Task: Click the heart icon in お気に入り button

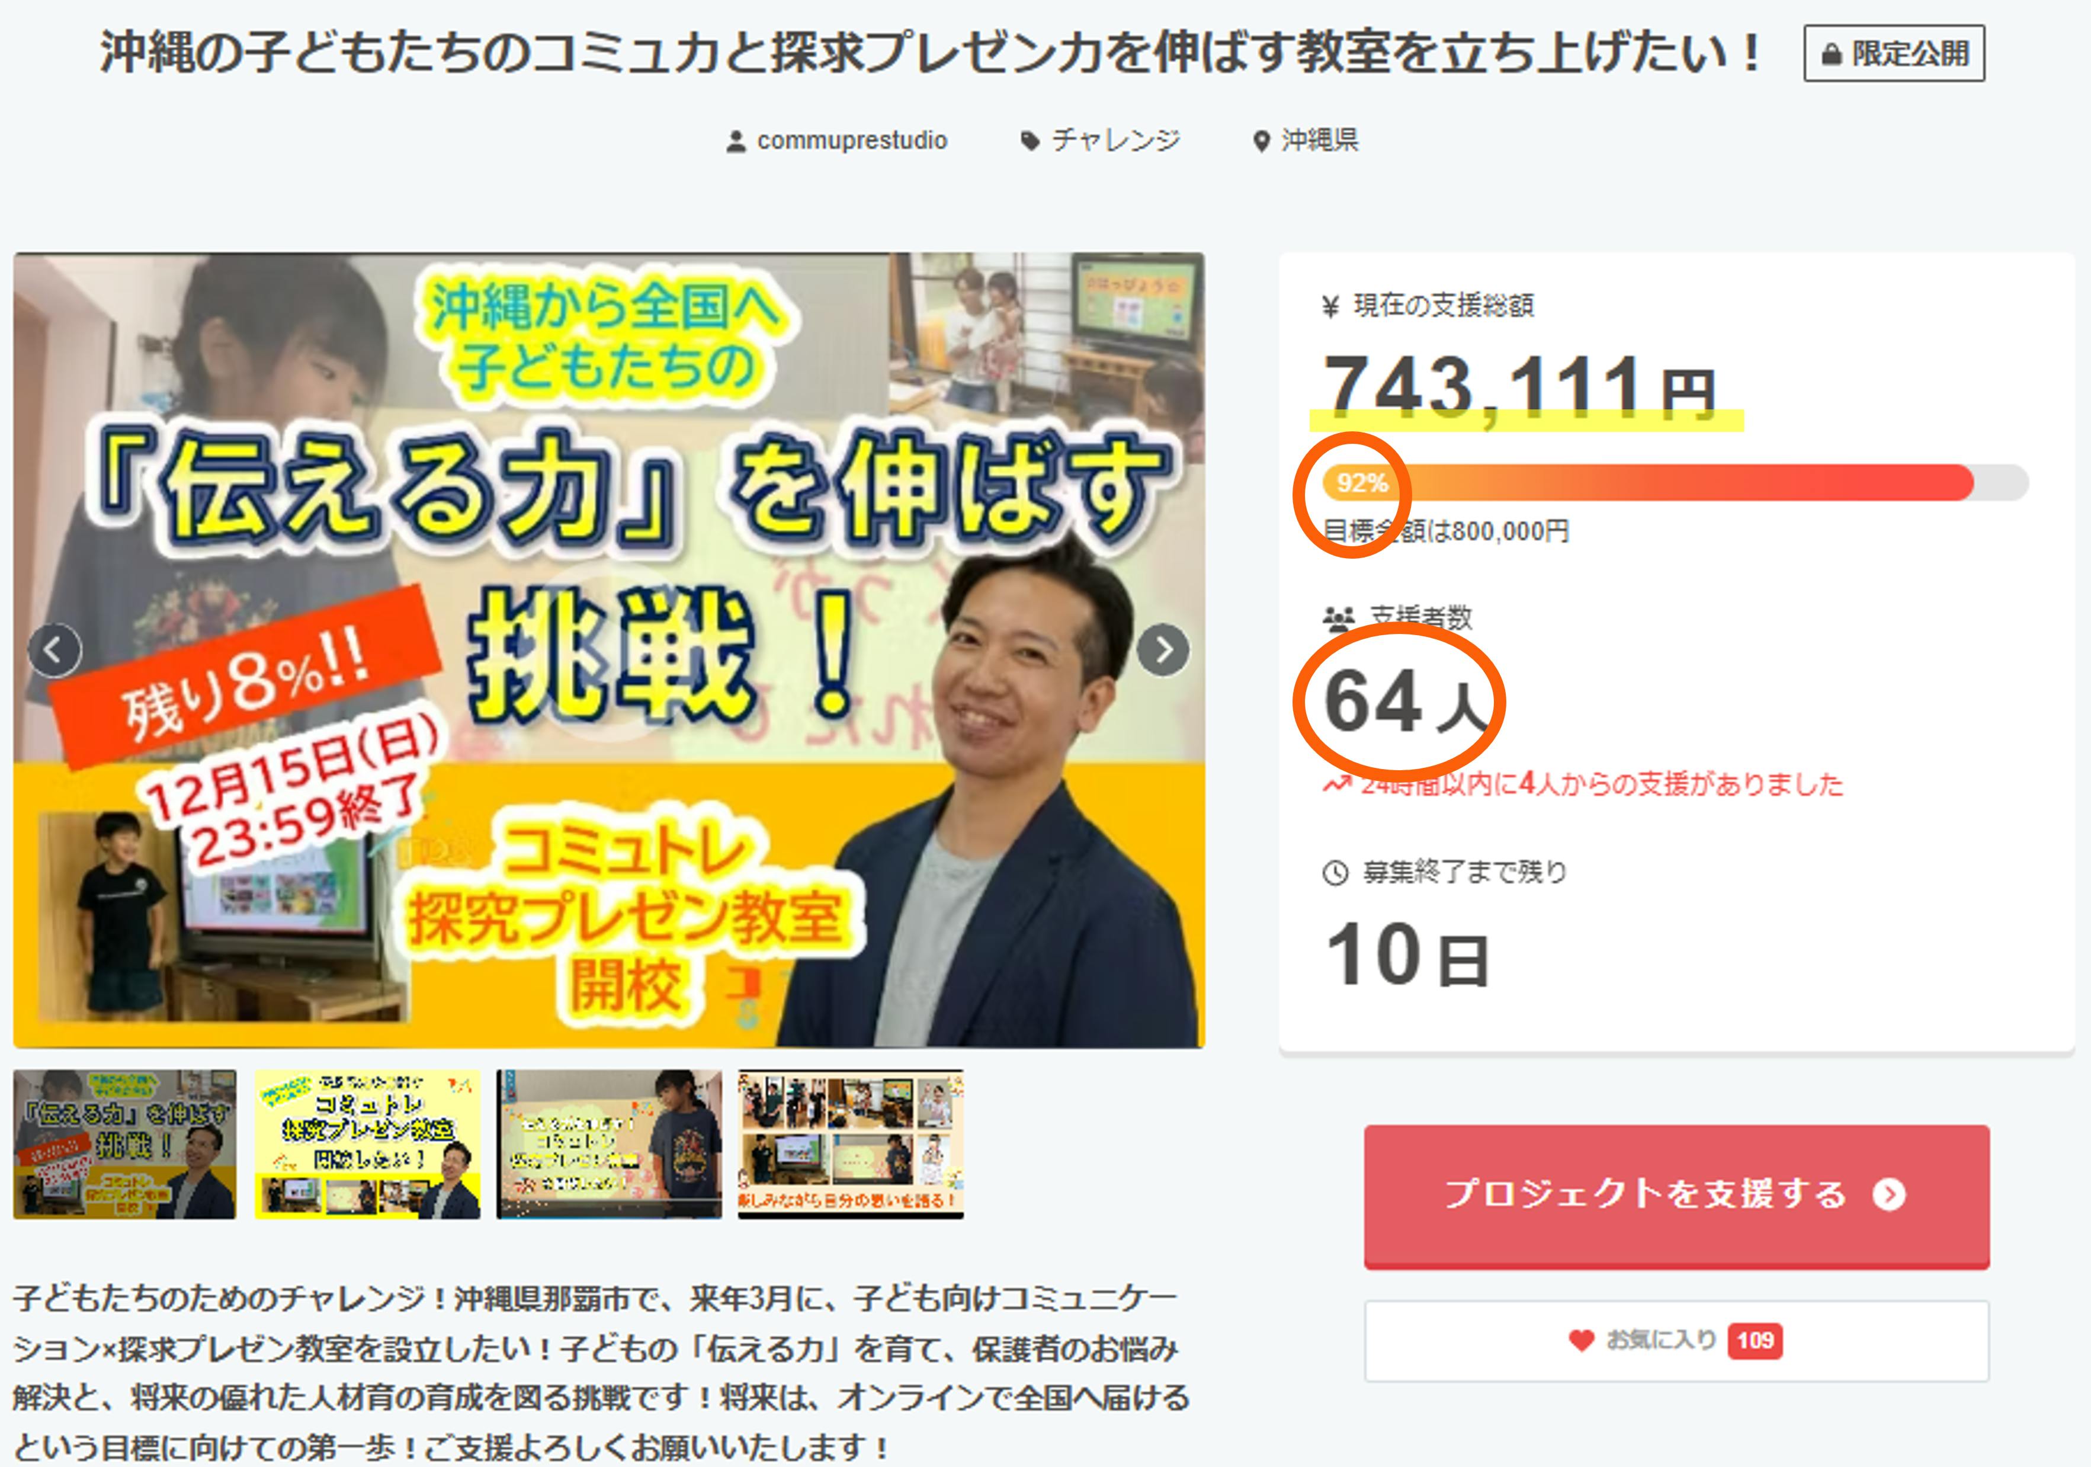Action: click(1582, 1340)
